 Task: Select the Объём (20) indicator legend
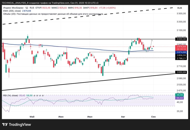click(x=53, y=14)
